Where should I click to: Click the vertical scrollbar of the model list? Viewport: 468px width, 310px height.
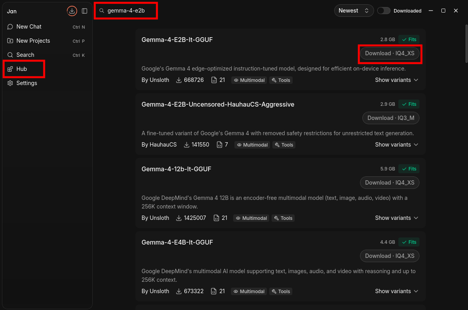(x=466, y=44)
